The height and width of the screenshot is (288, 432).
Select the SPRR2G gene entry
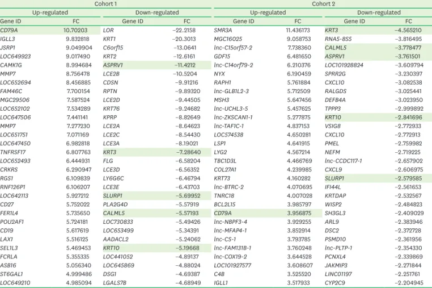[x=335, y=74]
